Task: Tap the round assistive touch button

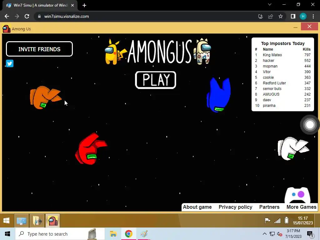Action: (310, 125)
